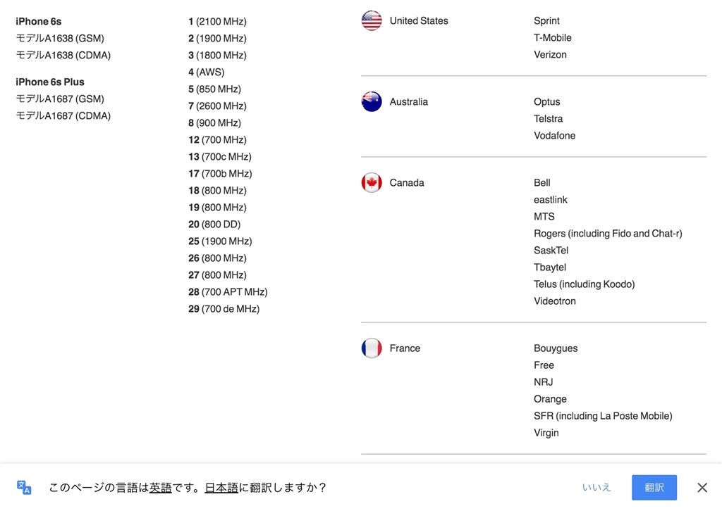Click モデルA1687 (CDMA) text
This screenshot has height=511, width=722.
[63, 116]
